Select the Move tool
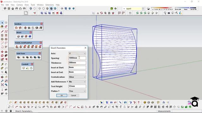This screenshot has width=202, height=113. pos(2,52)
